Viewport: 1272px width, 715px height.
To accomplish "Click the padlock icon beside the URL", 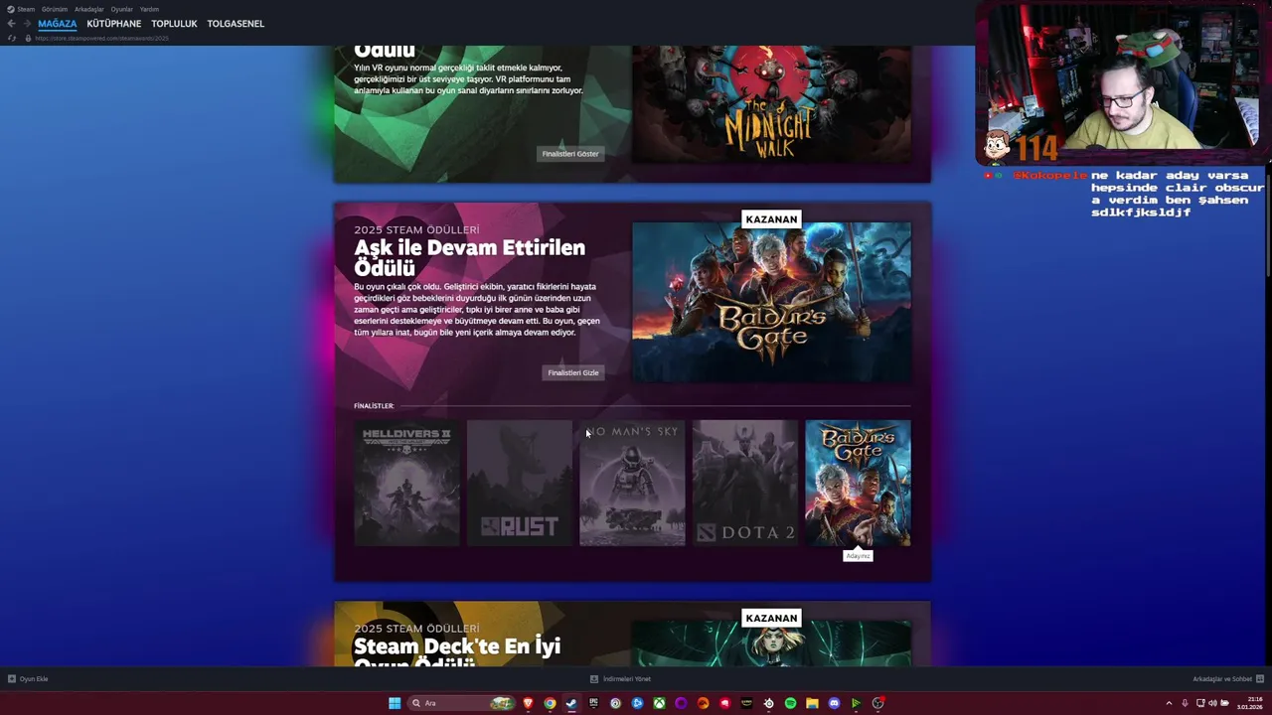I will click(x=28, y=38).
